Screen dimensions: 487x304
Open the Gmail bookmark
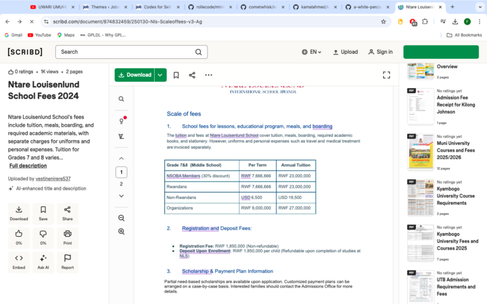click(13, 35)
